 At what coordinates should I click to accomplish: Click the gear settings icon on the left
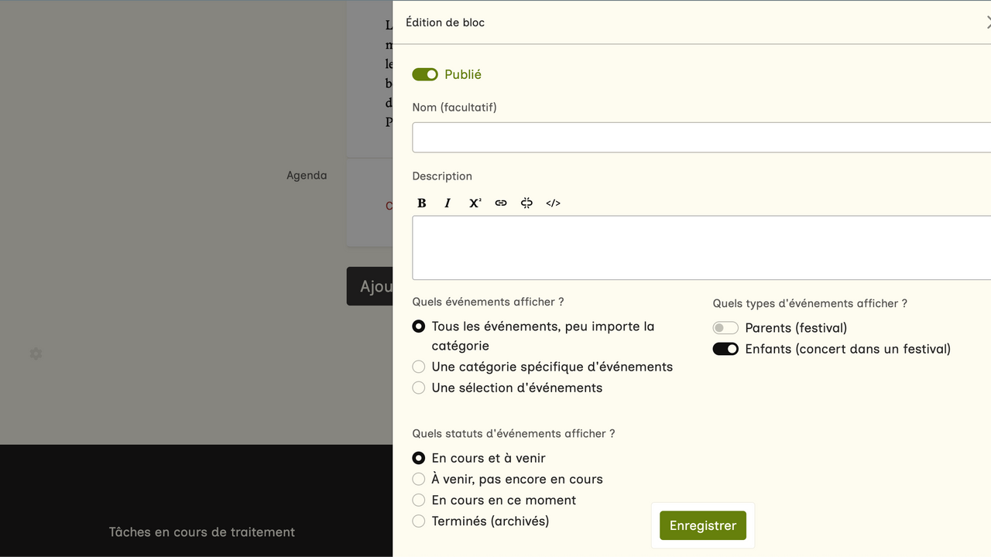(36, 354)
